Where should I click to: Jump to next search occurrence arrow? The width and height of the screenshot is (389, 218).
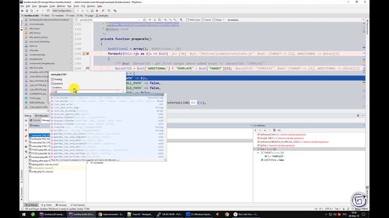click(154, 20)
